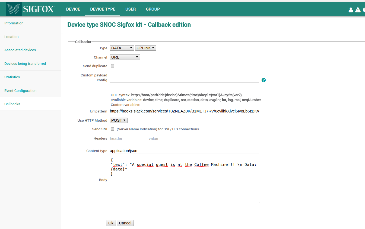This screenshot has width=365, height=229.
Task: Select the DEVICE TYPE tab
Action: 103,9
